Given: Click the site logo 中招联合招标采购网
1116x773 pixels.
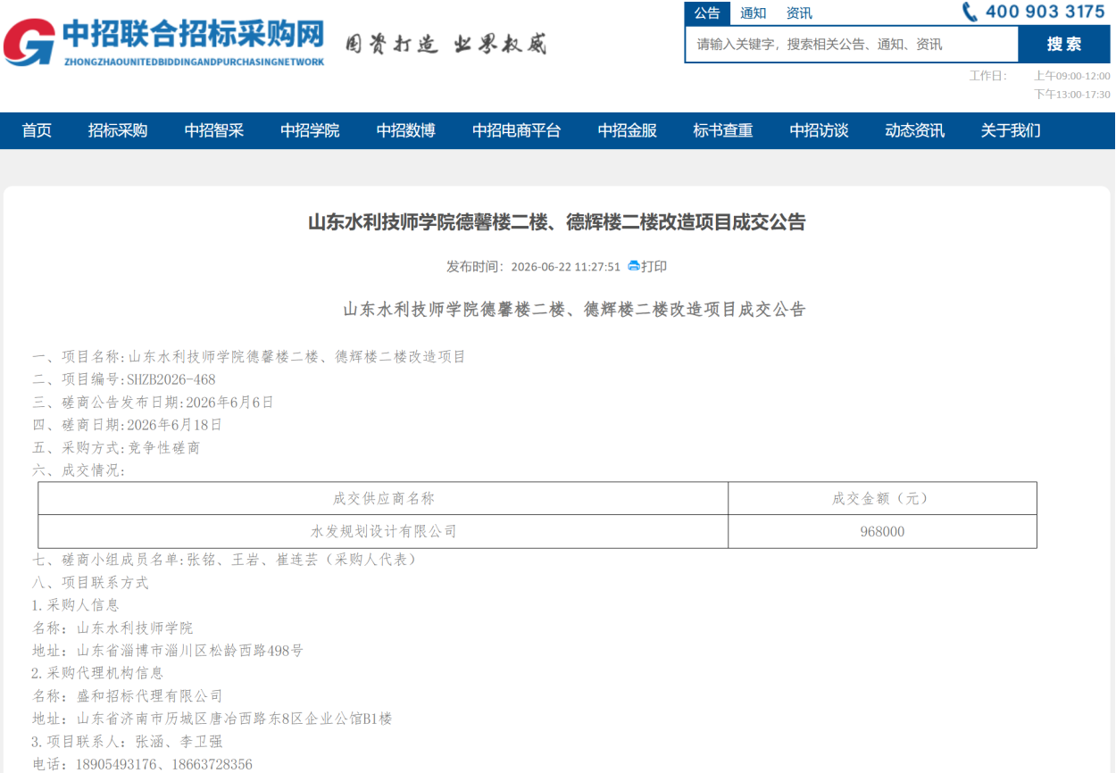Looking at the screenshot, I should pyautogui.click(x=165, y=41).
